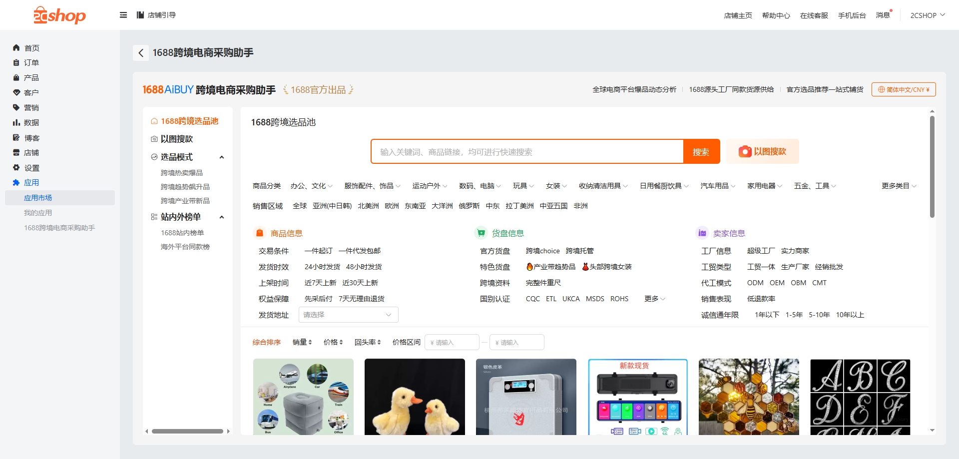This screenshot has height=459, width=959.
Task: Expand the 更多类目 dropdown
Action: 899,186
